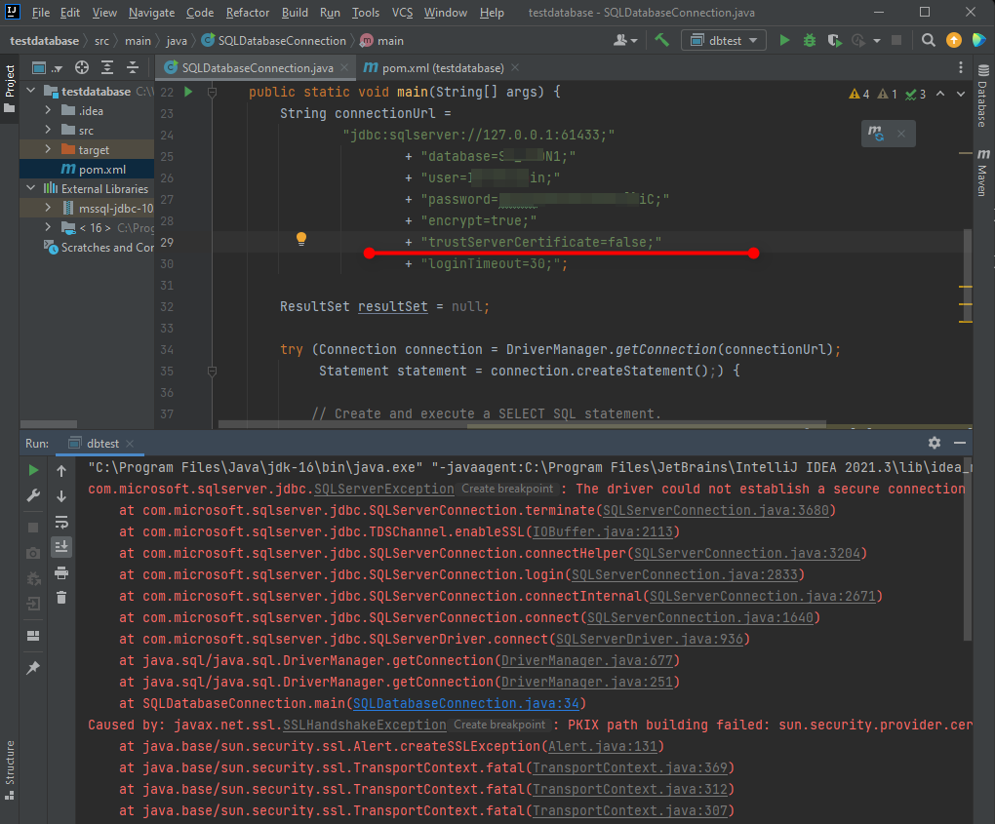Go to next highlighted error arrow
This screenshot has height=824, width=995.
click(x=961, y=94)
